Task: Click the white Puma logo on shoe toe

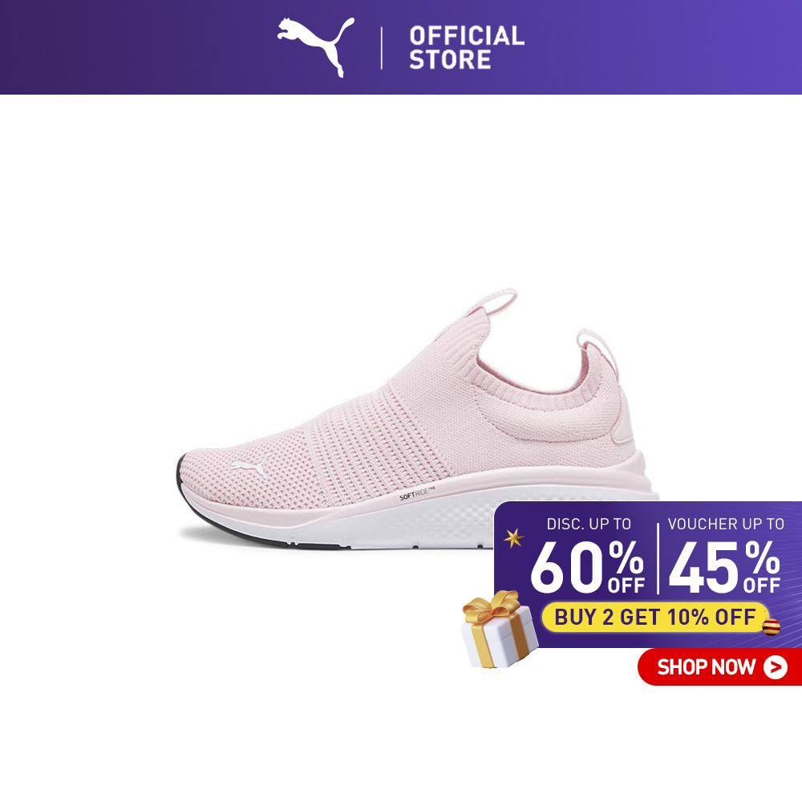Action: (250, 465)
